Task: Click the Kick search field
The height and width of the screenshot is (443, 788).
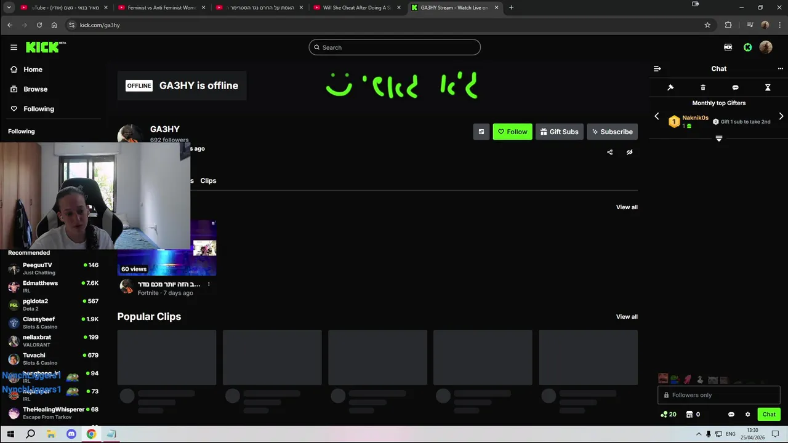Action: pos(395,47)
